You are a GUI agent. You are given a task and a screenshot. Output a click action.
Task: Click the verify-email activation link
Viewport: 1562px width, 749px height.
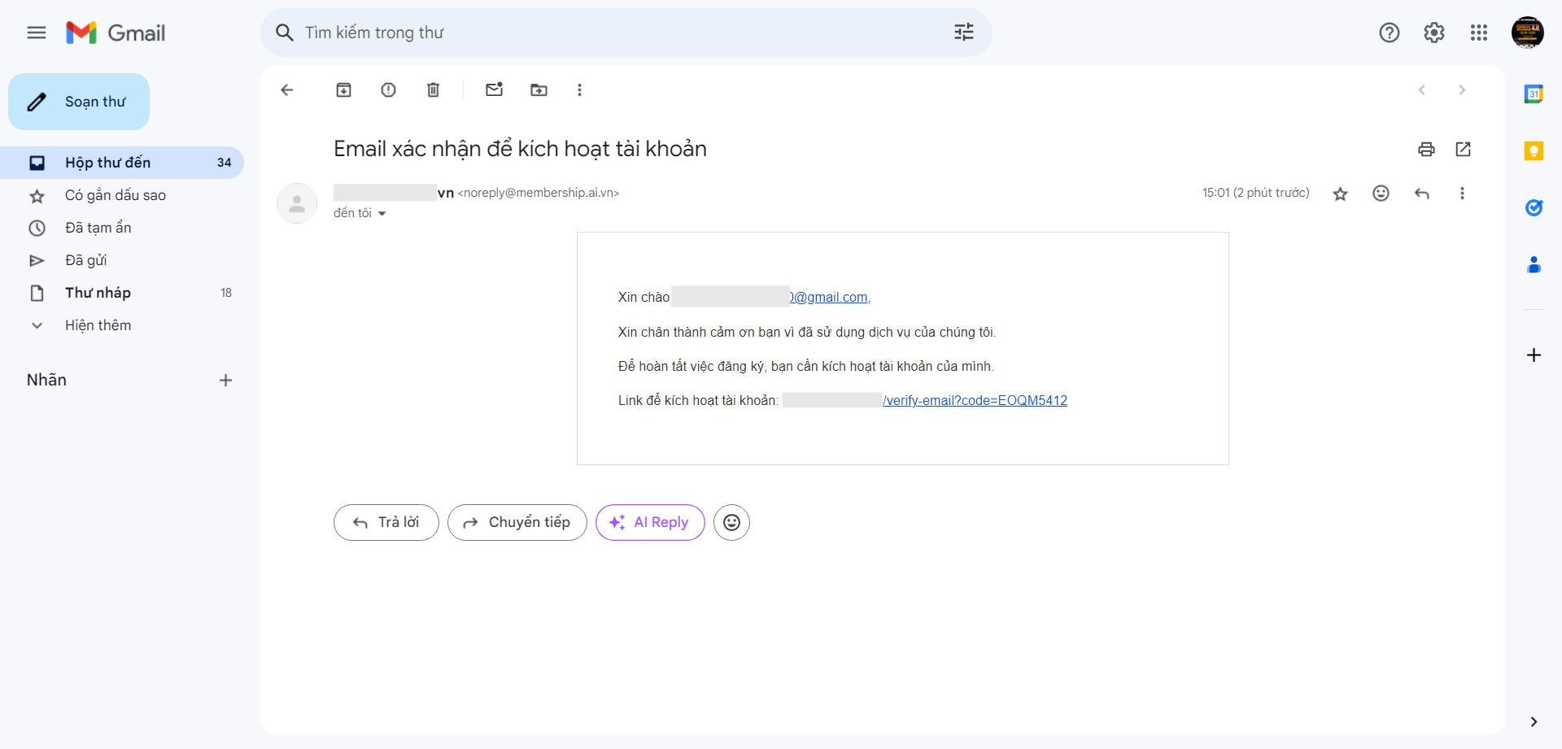(x=975, y=400)
